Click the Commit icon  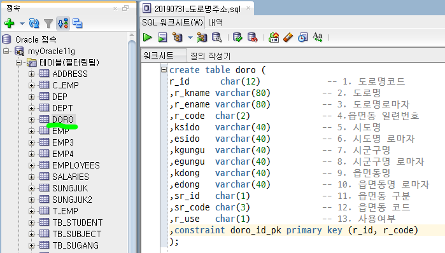point(237,38)
